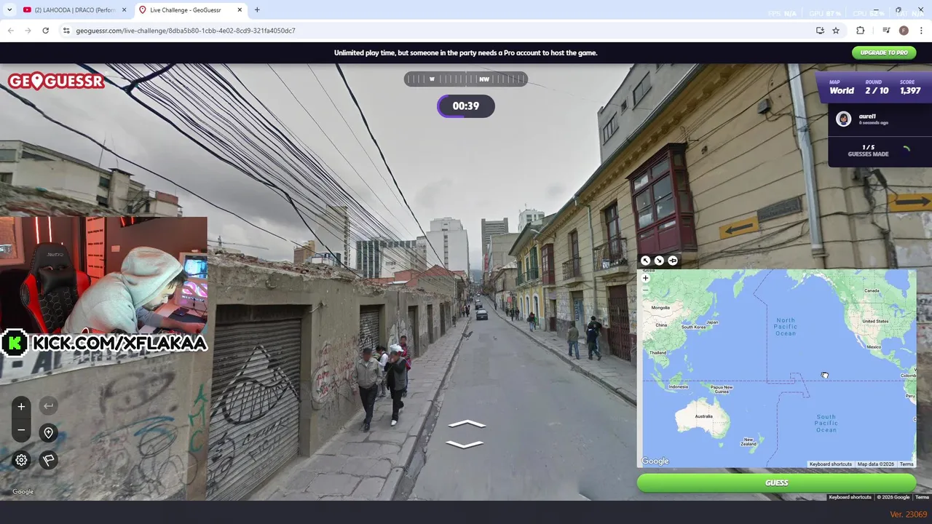Expand the tab search dropdown arrow

[x=9, y=10]
